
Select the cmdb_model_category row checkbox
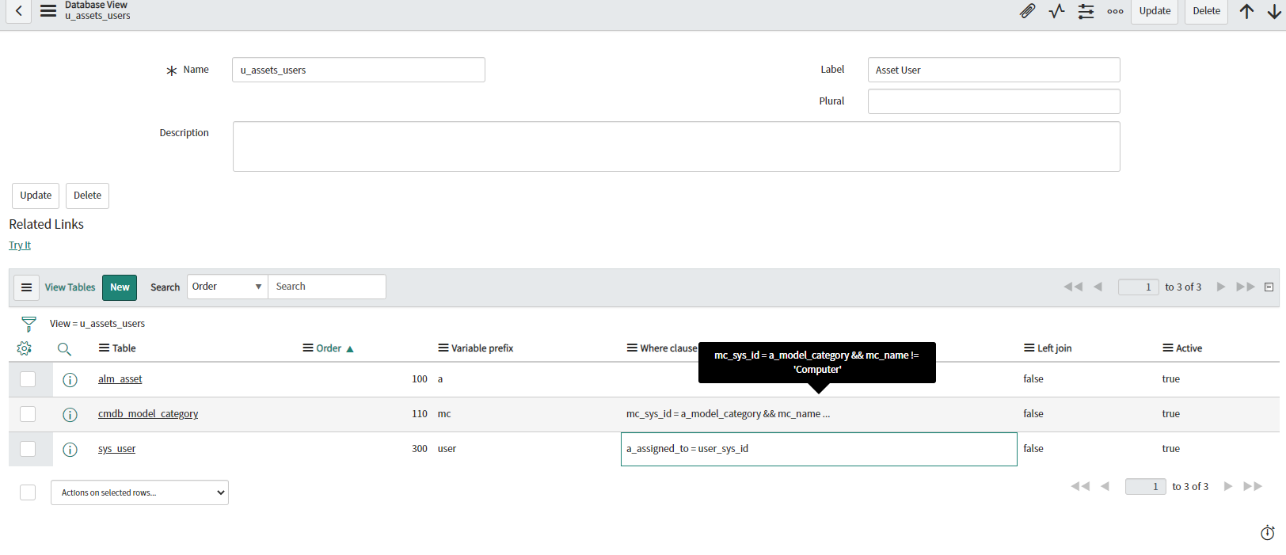[28, 414]
